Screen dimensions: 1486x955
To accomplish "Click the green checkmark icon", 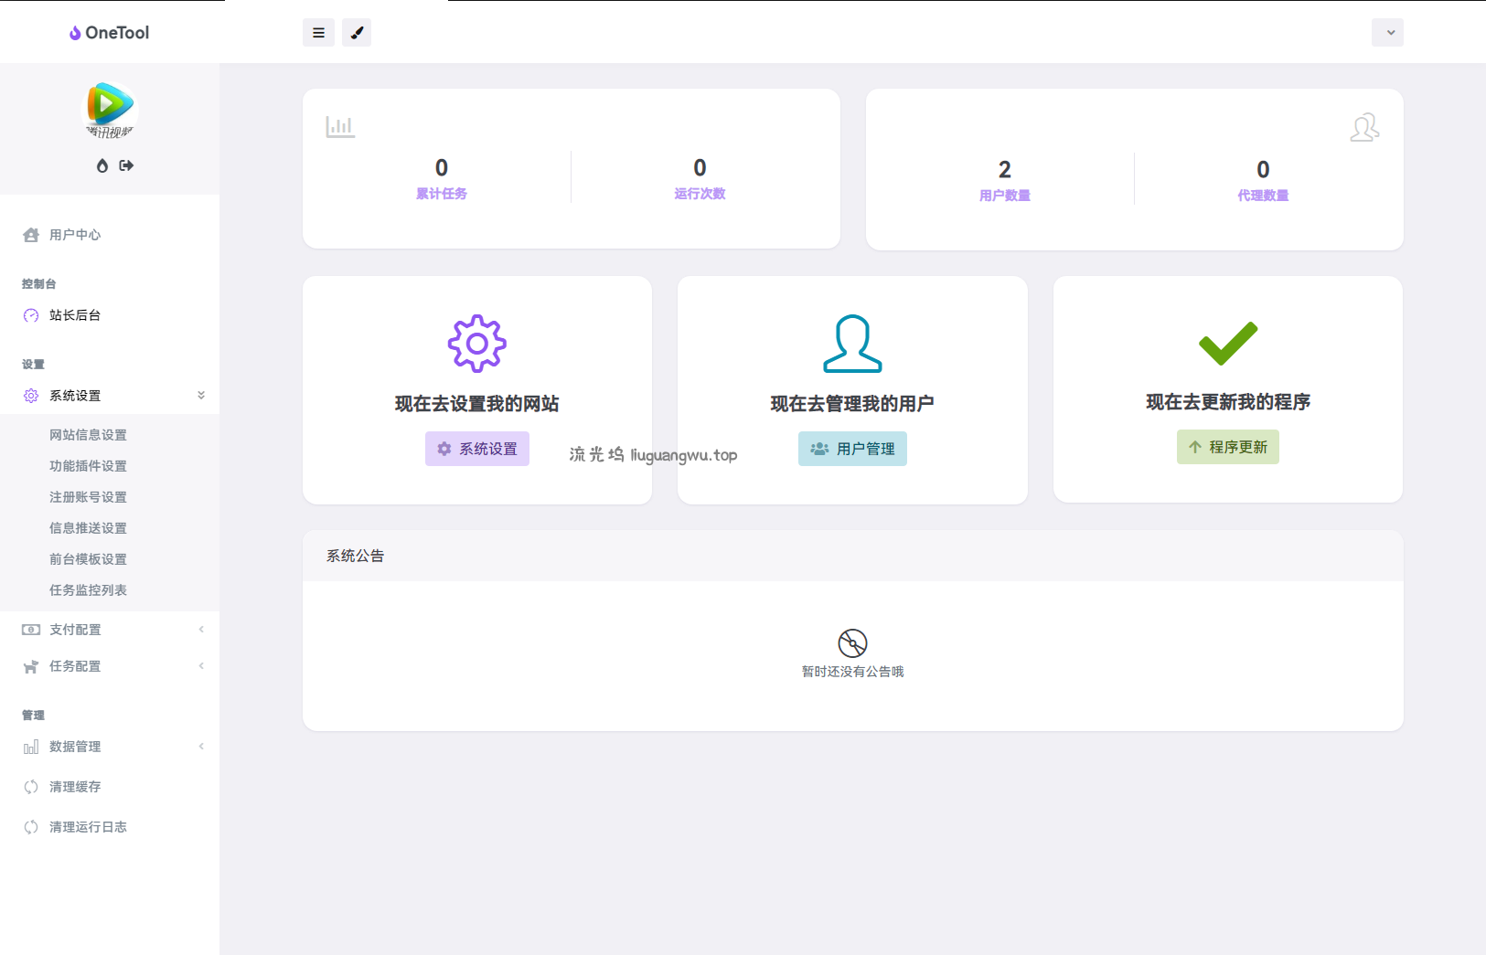I will point(1227,343).
